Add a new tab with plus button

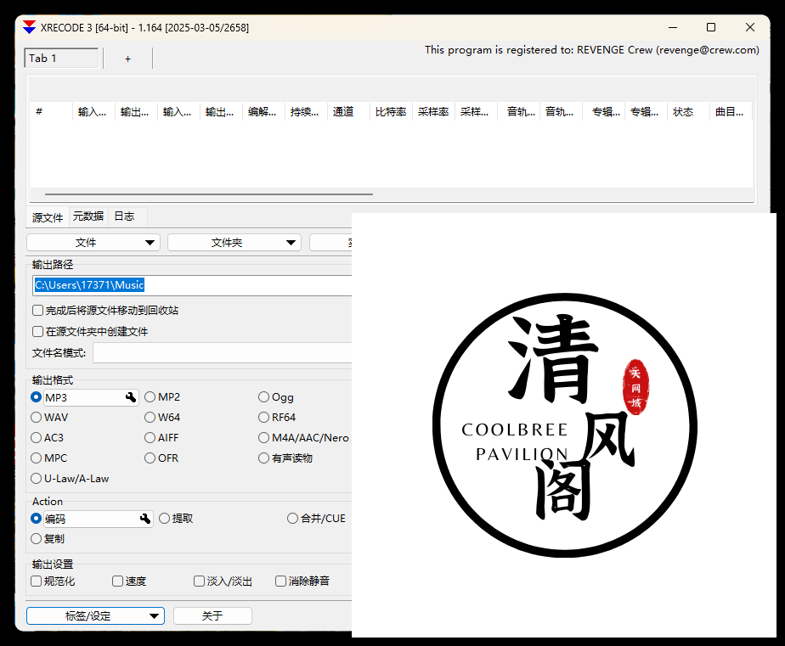tap(127, 59)
